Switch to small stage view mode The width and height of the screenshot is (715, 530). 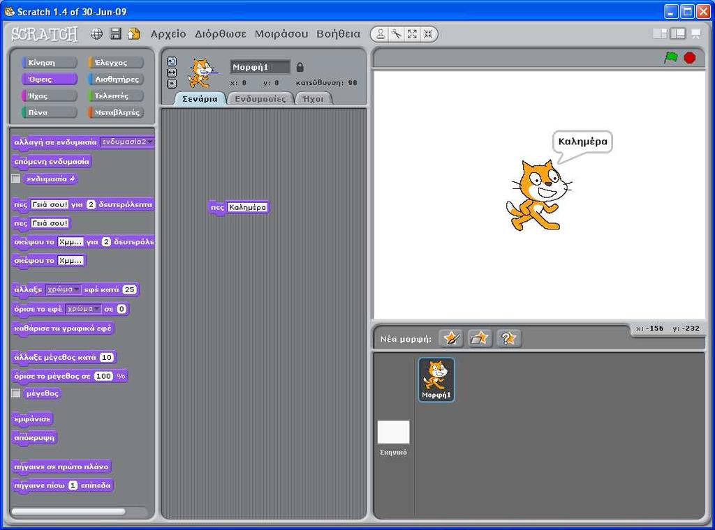[659, 33]
